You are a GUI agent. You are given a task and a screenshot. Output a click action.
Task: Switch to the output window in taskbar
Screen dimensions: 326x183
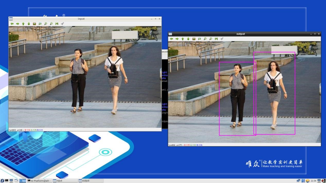pyautogui.click(x=91, y=181)
